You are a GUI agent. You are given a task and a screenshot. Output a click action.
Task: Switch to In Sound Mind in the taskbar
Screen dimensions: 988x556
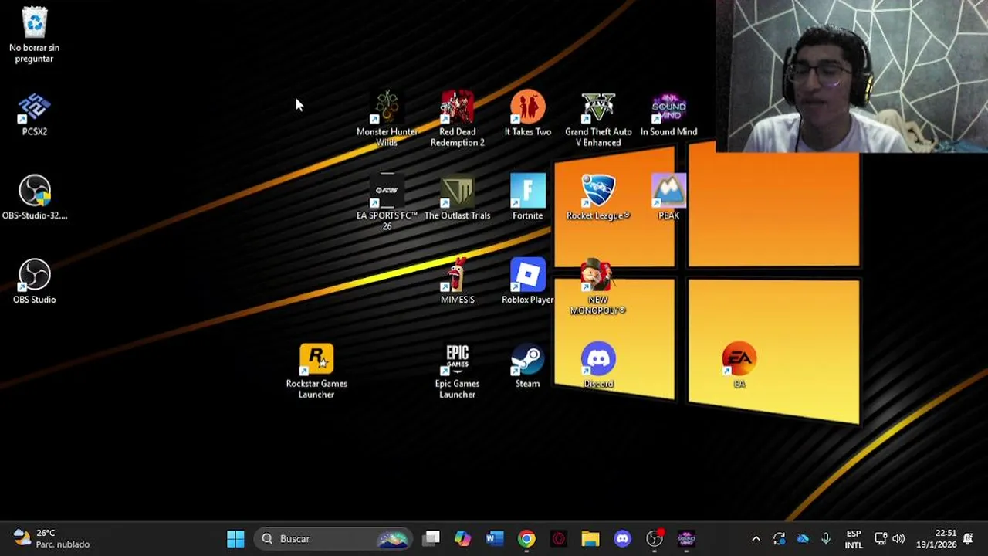point(686,538)
